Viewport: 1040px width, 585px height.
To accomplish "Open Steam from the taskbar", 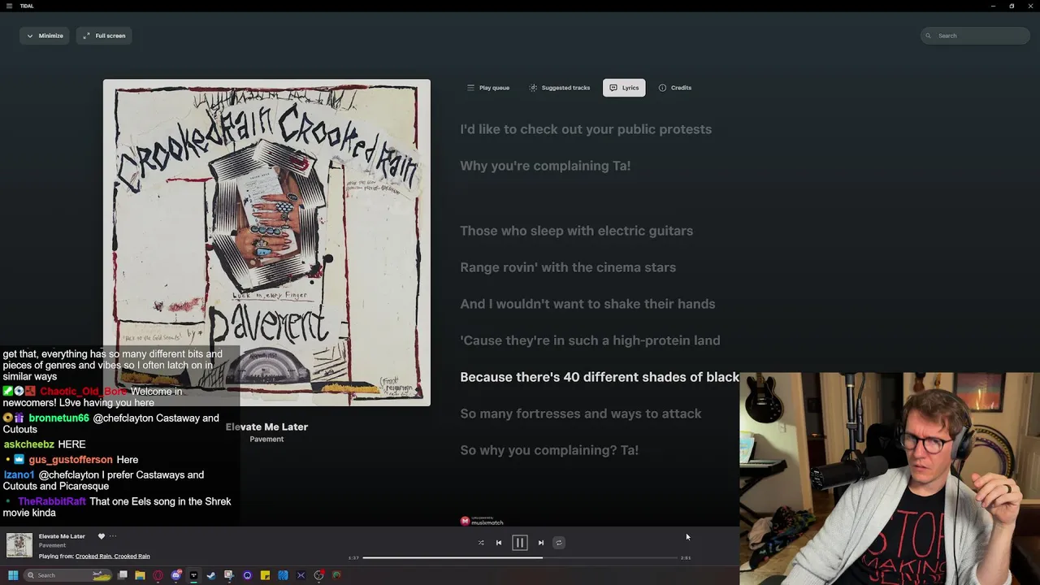I will click(211, 575).
